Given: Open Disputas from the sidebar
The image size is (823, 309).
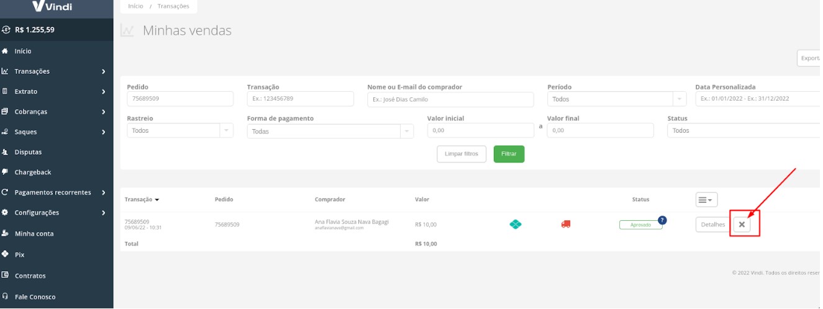Looking at the screenshot, I should coord(28,152).
